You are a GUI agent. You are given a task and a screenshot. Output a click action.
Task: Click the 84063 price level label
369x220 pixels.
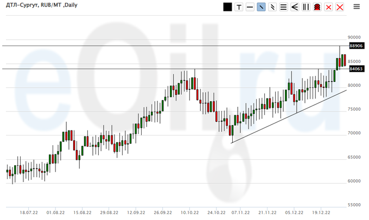pos(355,69)
